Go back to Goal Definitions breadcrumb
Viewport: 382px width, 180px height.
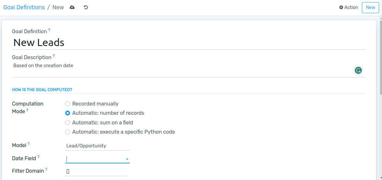[x=24, y=7]
